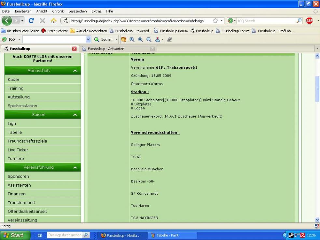Close the Fussballcup tab

pos(74,49)
